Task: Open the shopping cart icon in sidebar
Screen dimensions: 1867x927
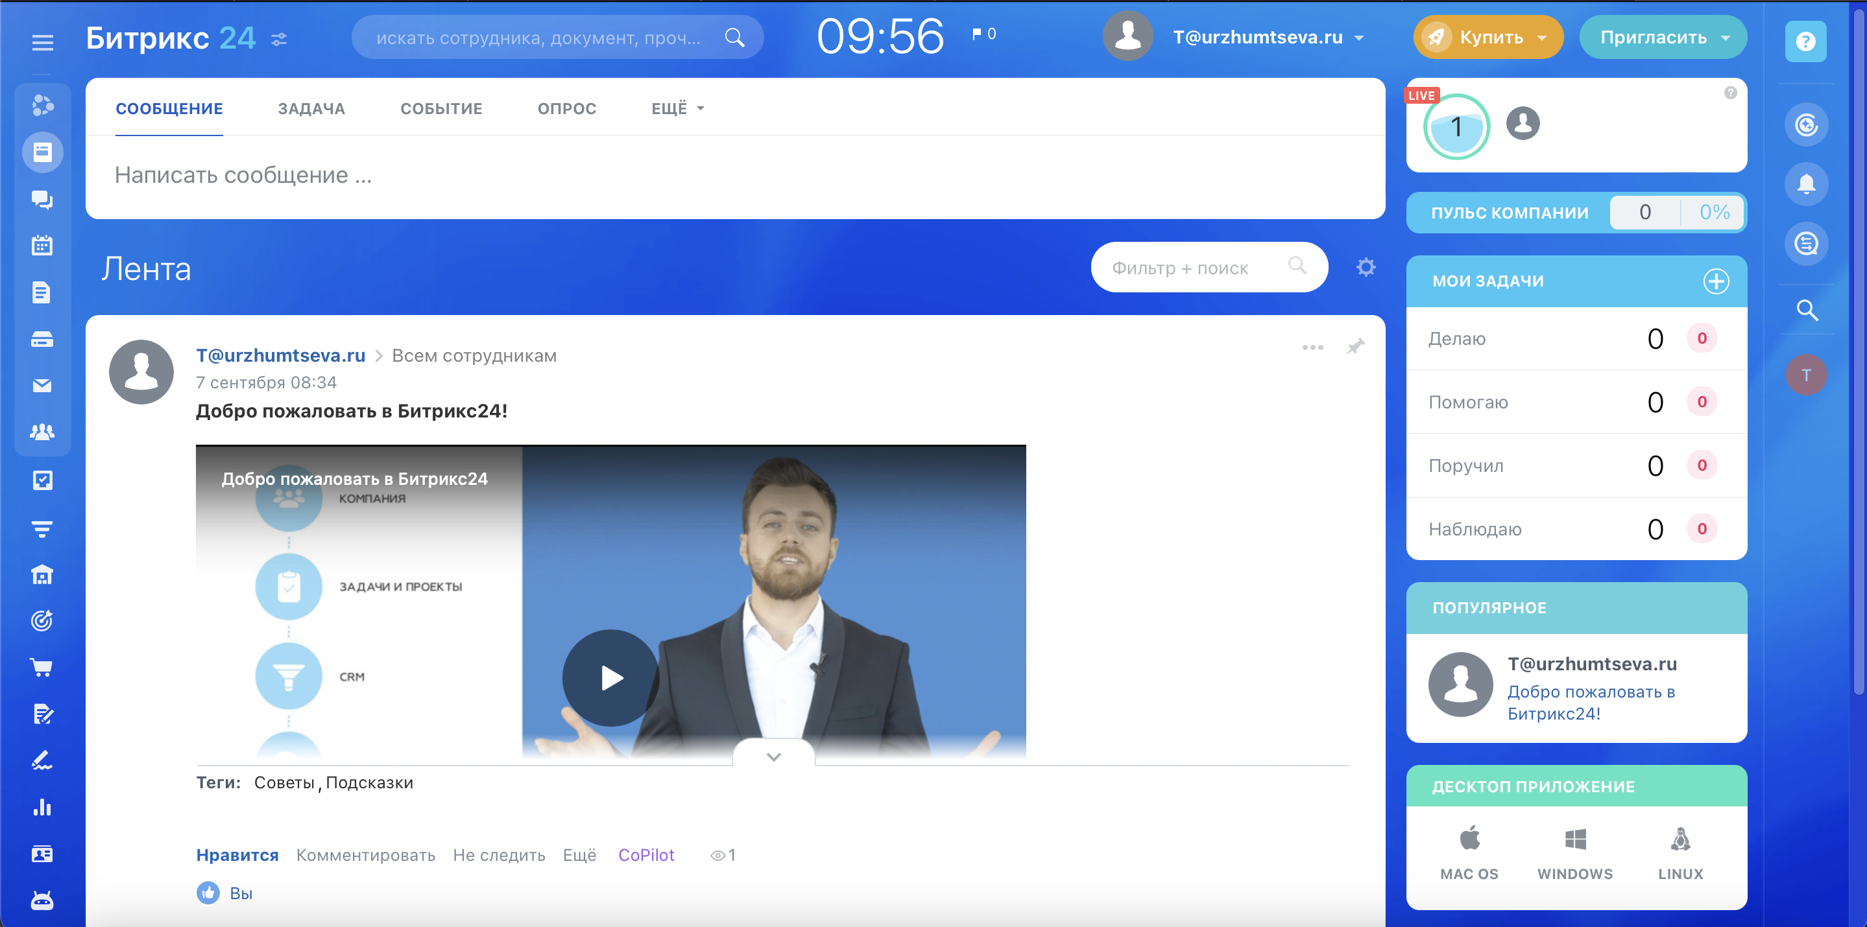Action: tap(42, 667)
